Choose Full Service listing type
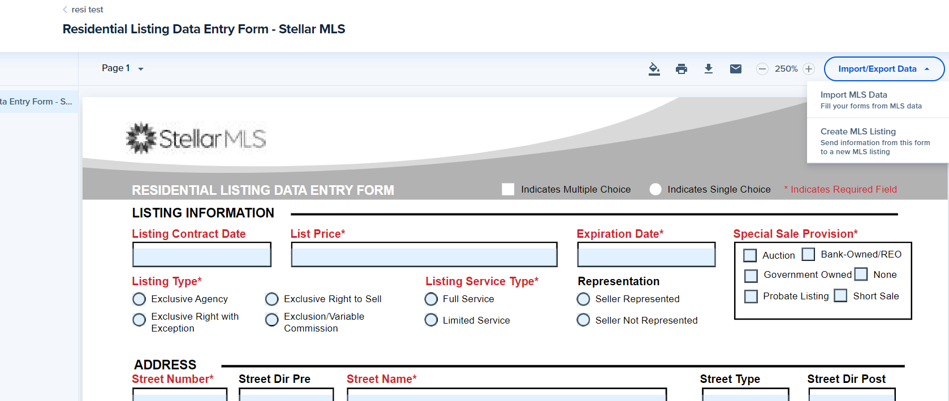 (x=431, y=299)
